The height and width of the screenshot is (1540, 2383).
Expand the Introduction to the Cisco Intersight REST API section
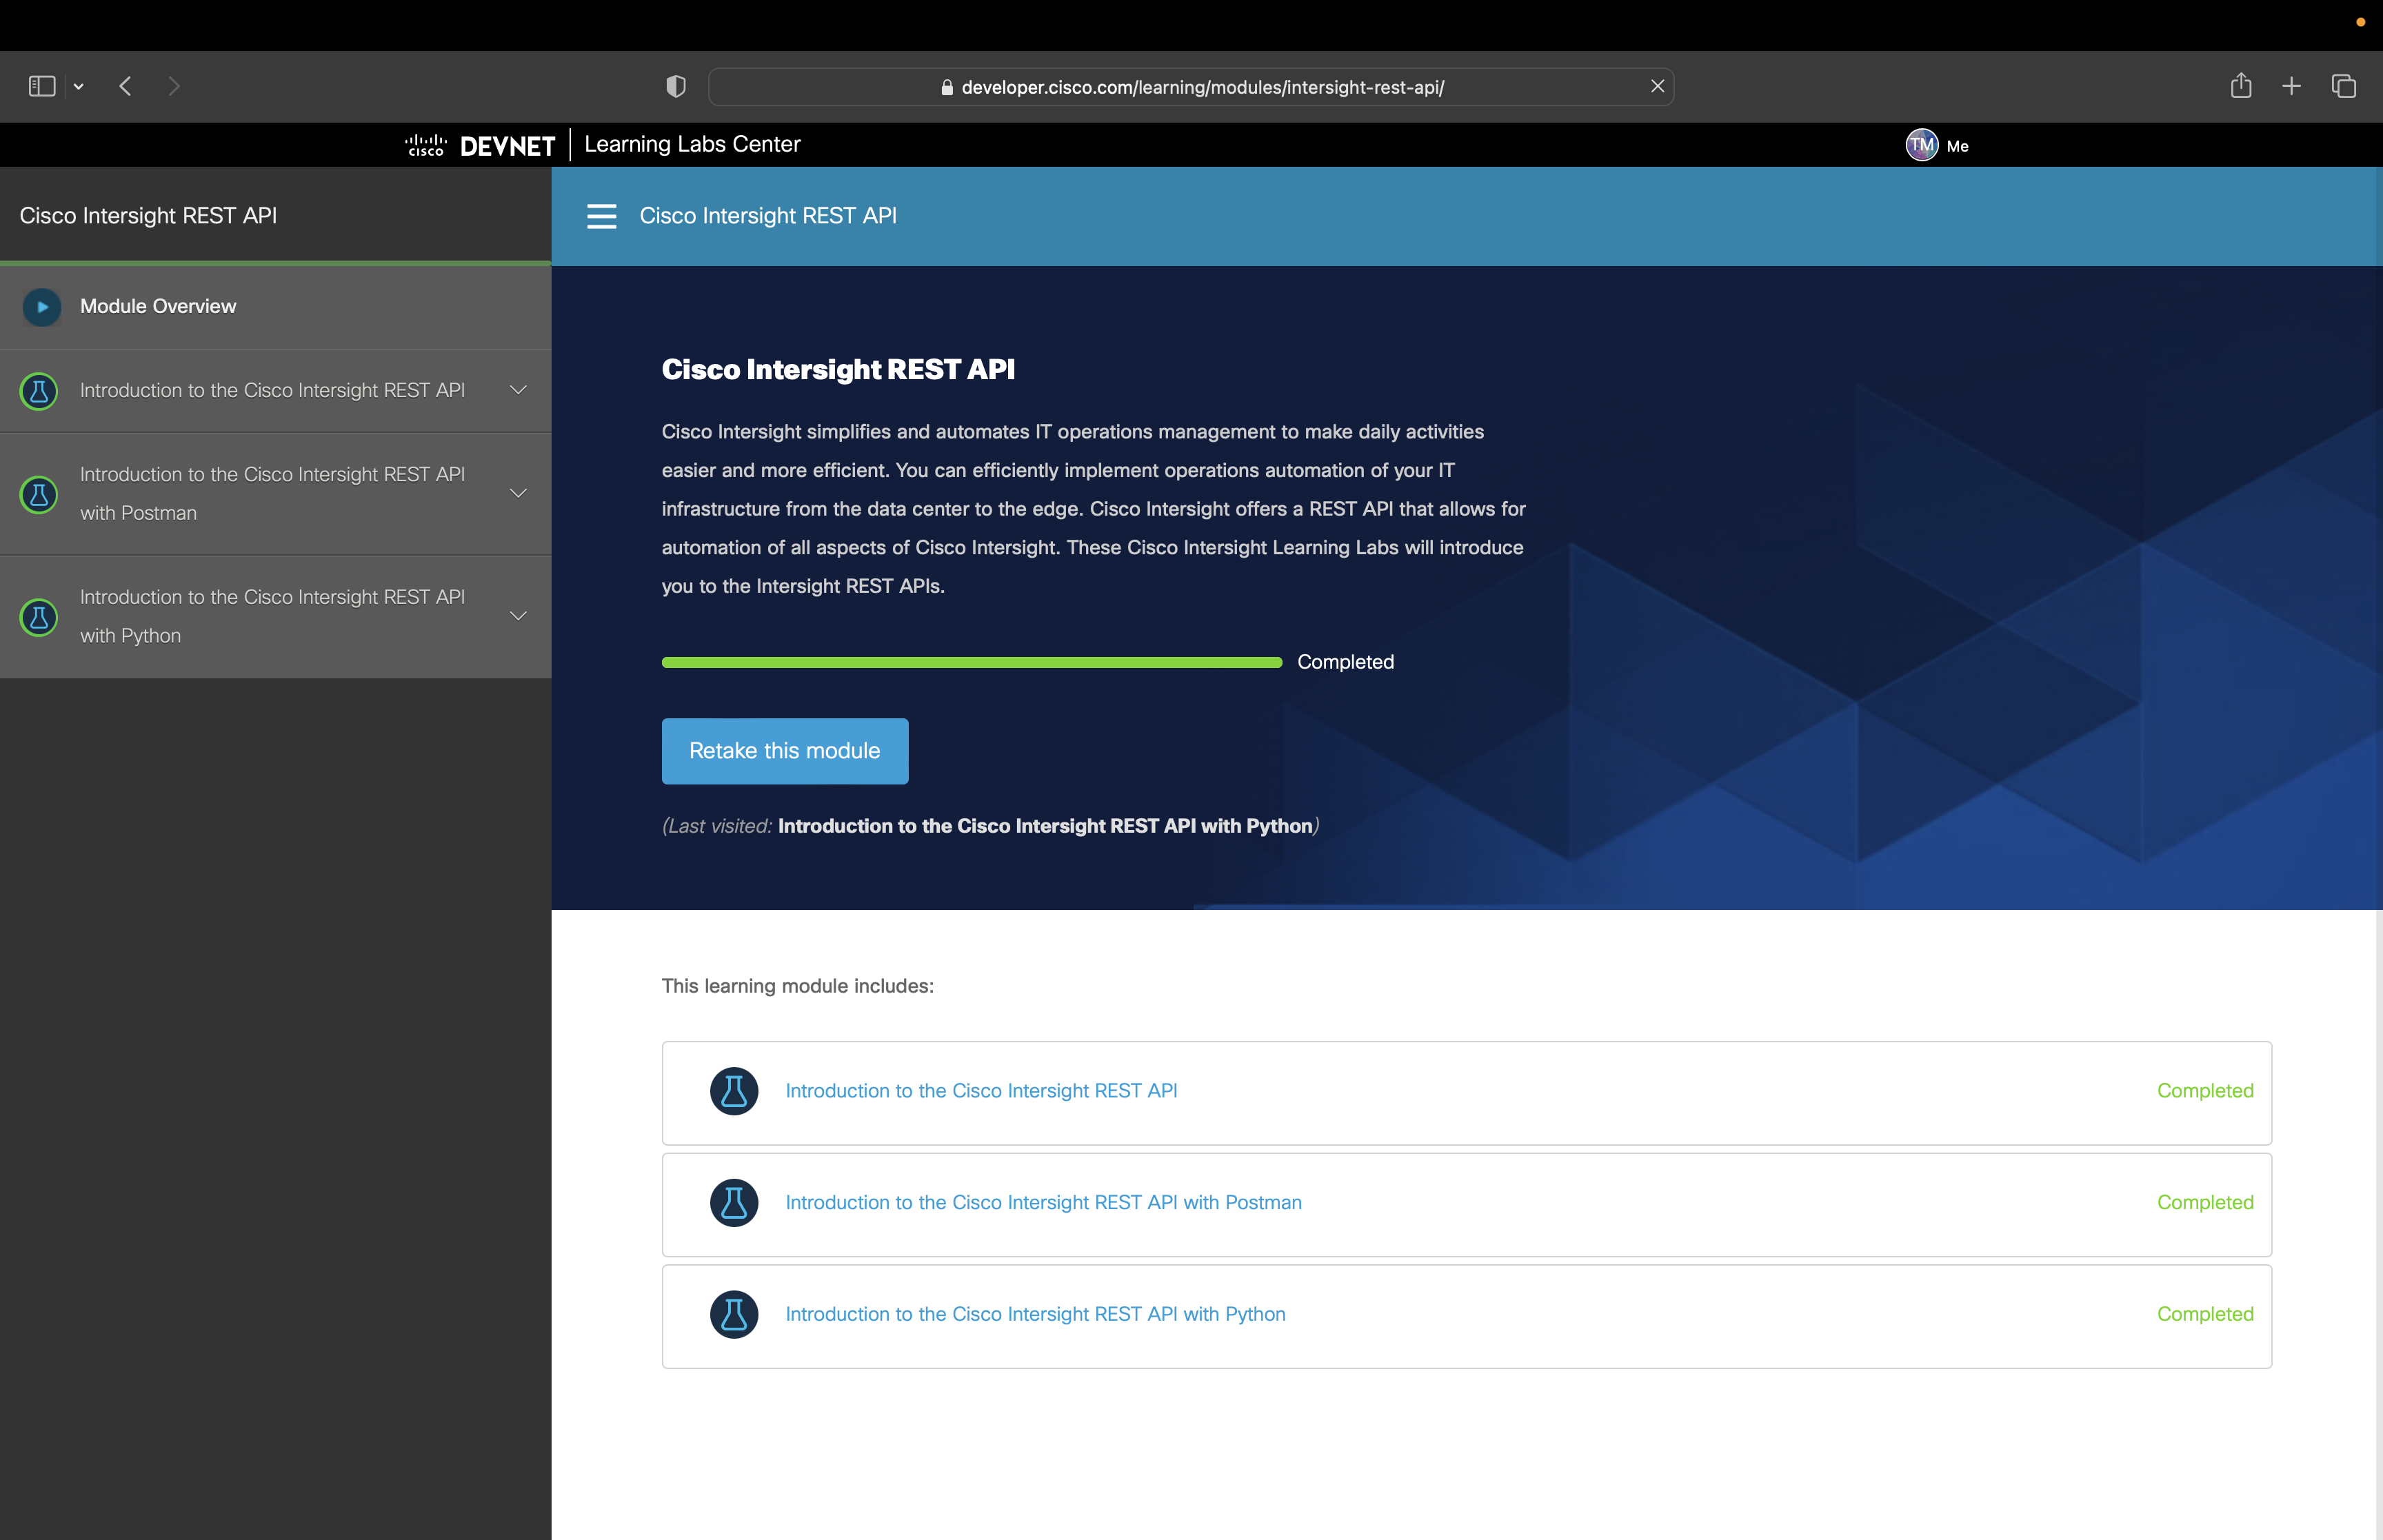[x=517, y=391]
